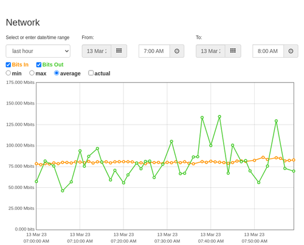Image resolution: width=304 pixels, height=245 pixels.
Task: Click the '07:00:00 AM' x-axis label
Action: tap(36, 241)
